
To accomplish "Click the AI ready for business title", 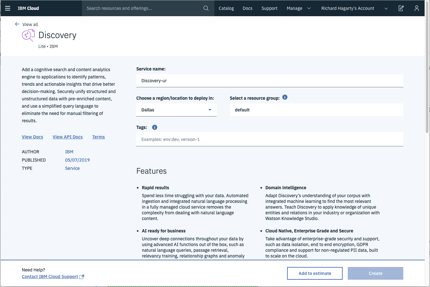I will 164,231.
